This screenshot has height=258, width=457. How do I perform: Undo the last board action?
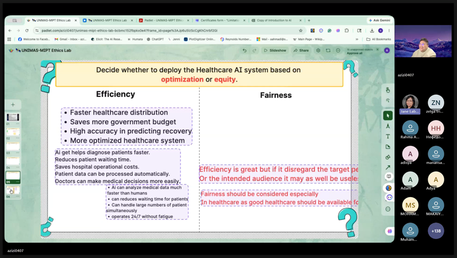244,50
